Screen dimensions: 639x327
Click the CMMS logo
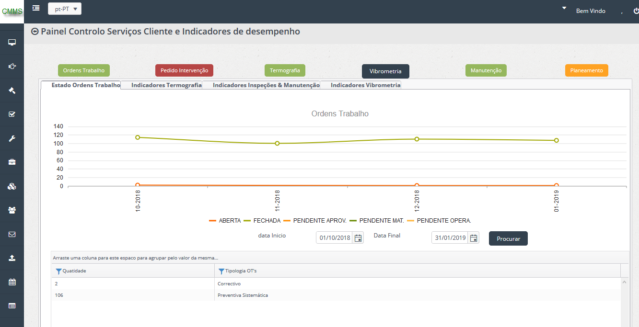[x=12, y=11]
